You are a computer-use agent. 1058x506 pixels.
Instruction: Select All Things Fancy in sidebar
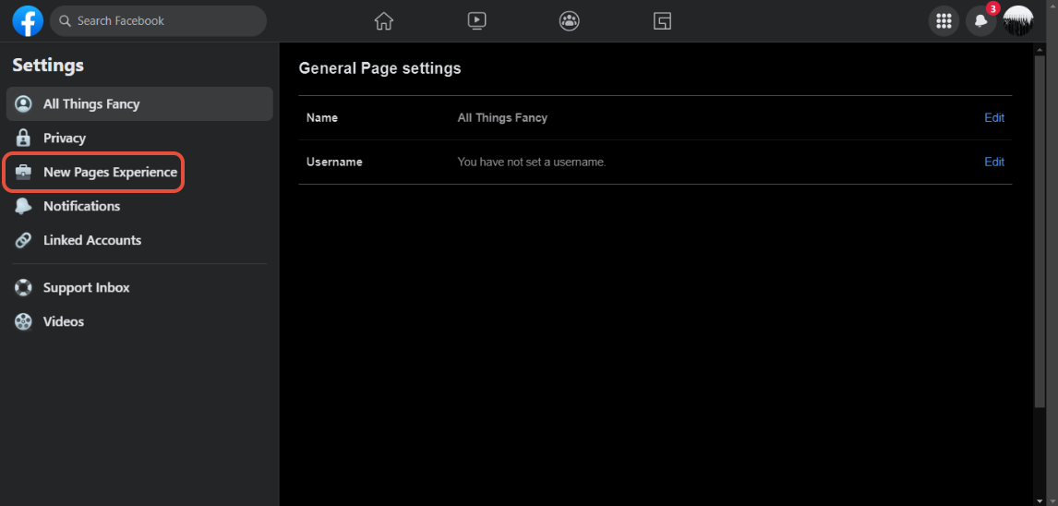pos(139,104)
